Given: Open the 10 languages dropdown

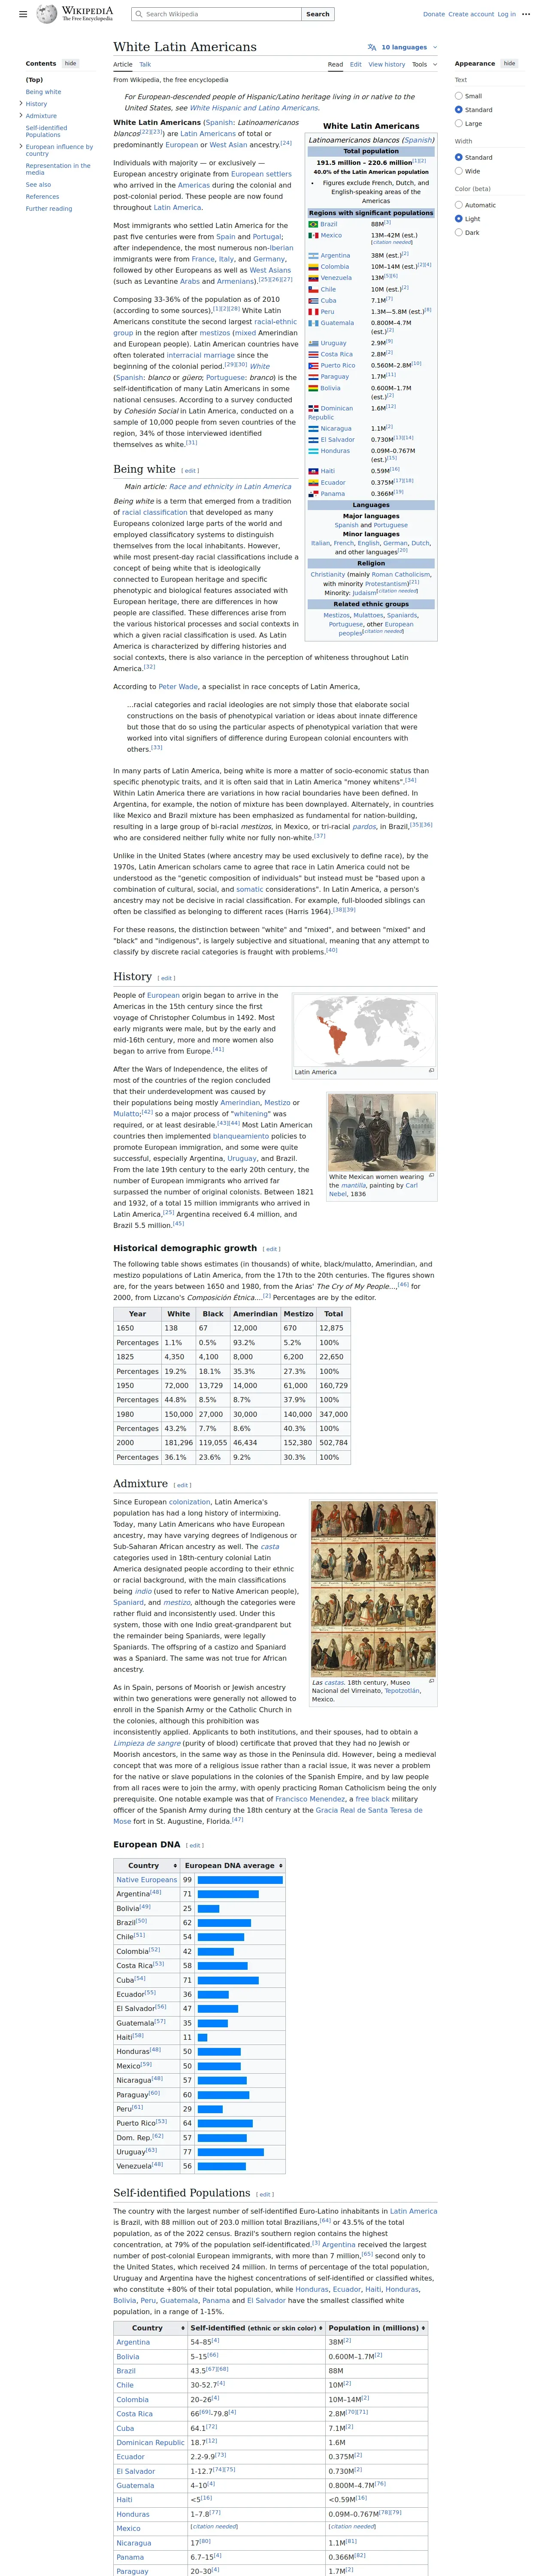Looking at the screenshot, I should tap(402, 47).
